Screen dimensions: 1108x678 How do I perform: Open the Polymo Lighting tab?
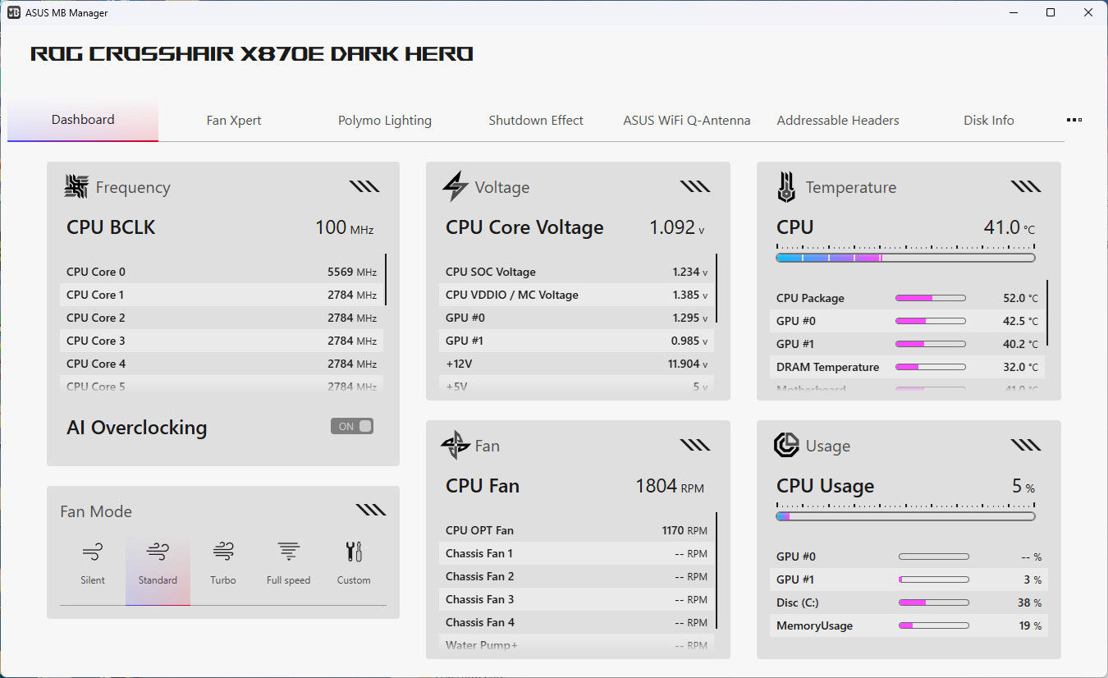(385, 121)
